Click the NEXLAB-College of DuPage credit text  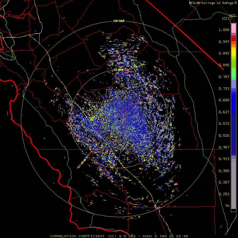(213, 3)
